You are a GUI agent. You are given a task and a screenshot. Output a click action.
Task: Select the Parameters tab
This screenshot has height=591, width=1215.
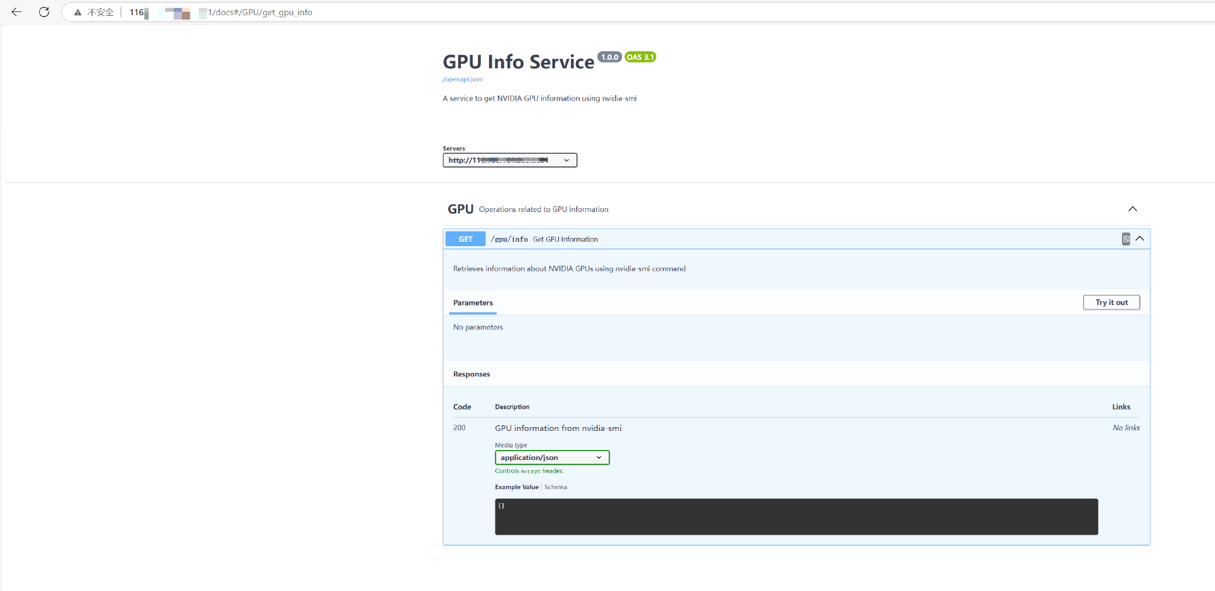(473, 303)
